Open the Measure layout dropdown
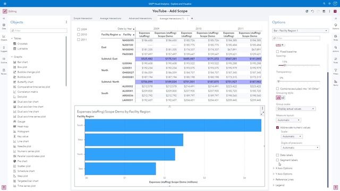Viewport: 340px width, 191px height. pos(288,120)
